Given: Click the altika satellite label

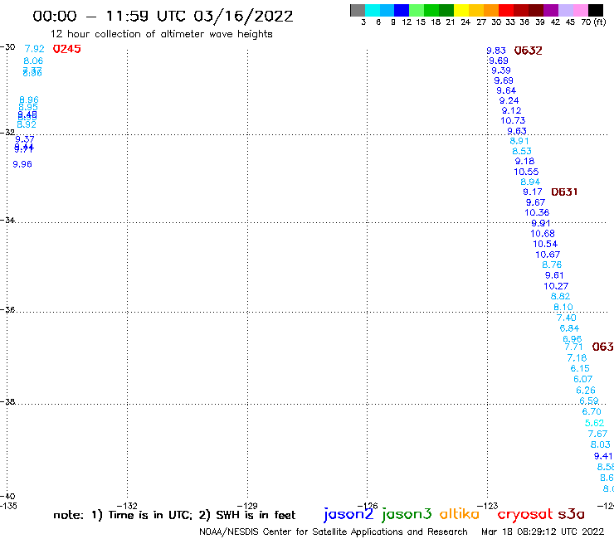Looking at the screenshot, I should pyautogui.click(x=459, y=514).
